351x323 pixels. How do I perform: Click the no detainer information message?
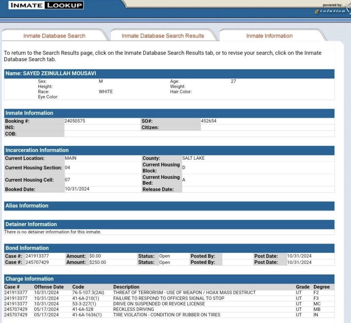coord(53,232)
